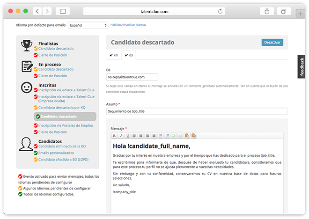Toggle the Safari sidebar button
309x219 pixels.
63,11
